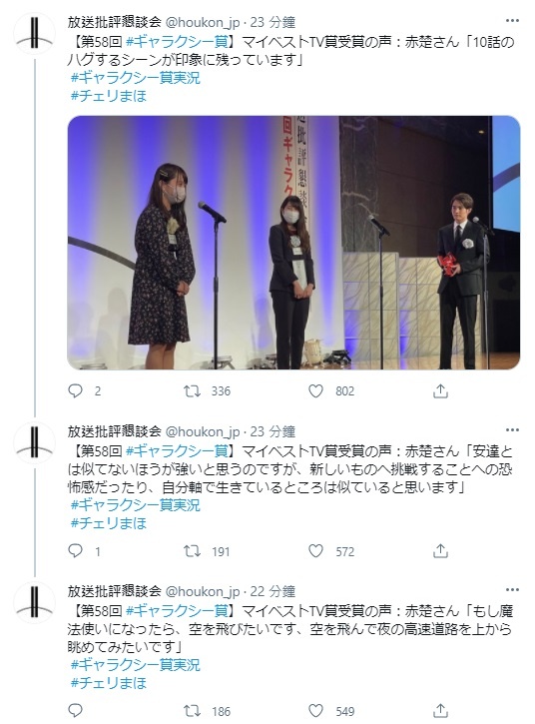The image size is (535, 724).
Task: Open the award ceremony photo
Action: [293, 243]
